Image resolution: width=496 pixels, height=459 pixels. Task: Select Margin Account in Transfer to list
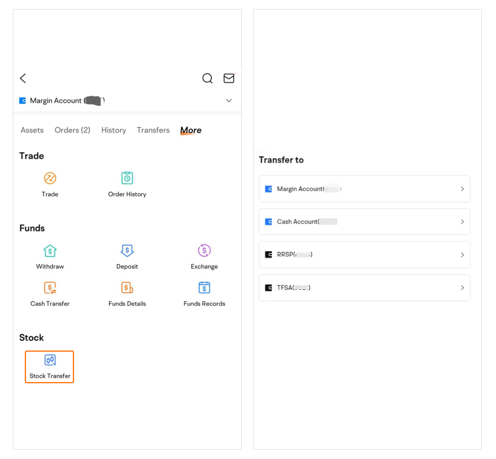364,189
